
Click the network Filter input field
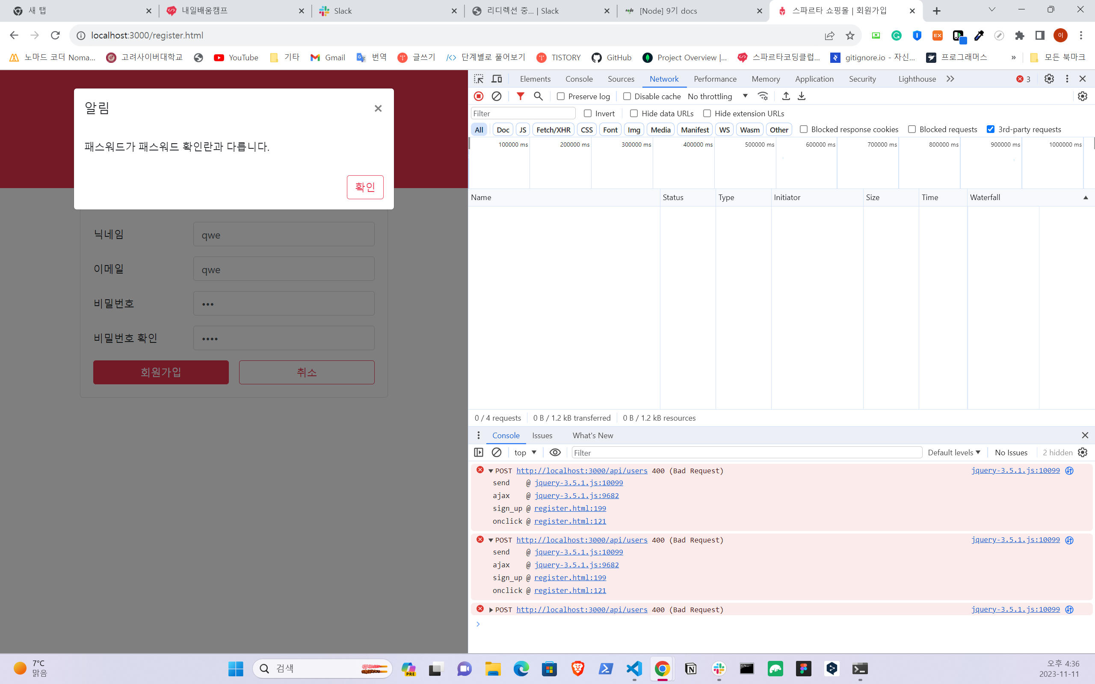[x=523, y=113]
